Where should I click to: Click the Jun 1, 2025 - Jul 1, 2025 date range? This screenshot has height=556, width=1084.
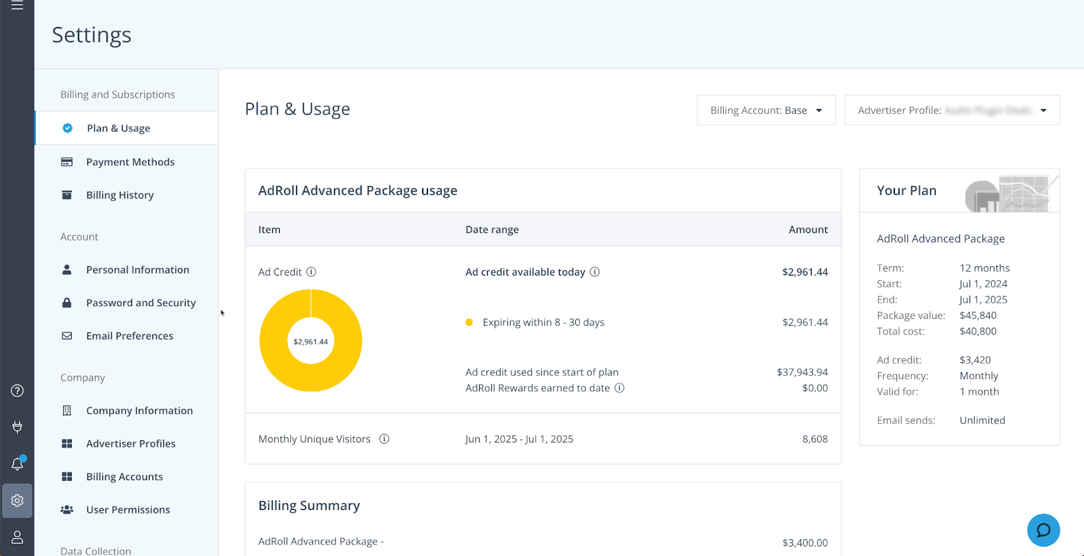(x=519, y=439)
